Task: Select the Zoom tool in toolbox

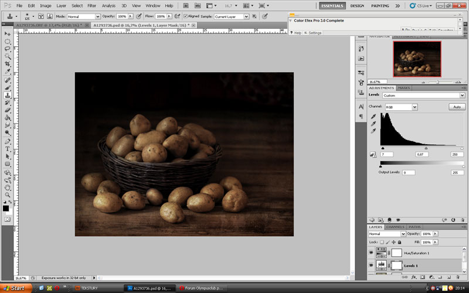Action: tap(8, 195)
